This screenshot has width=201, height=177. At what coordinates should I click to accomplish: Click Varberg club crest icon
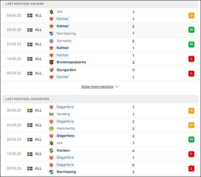coord(51,114)
